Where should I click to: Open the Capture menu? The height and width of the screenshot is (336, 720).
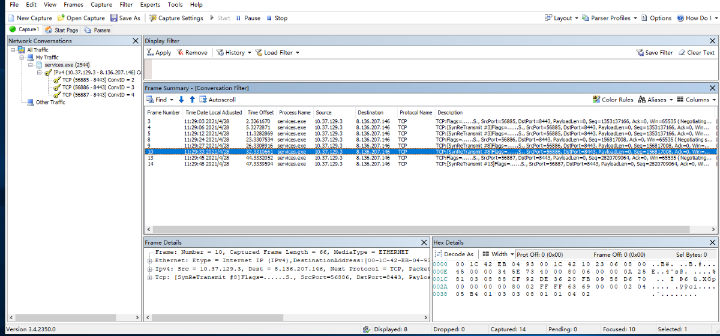101,4
